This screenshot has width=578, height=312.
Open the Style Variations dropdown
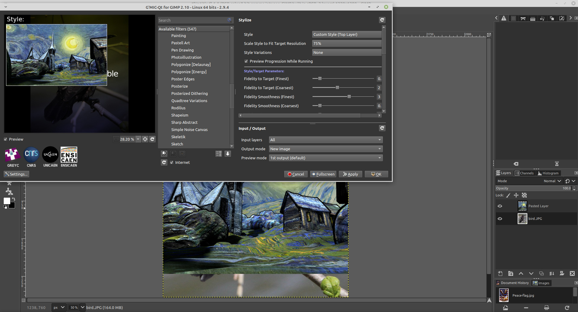(347, 52)
